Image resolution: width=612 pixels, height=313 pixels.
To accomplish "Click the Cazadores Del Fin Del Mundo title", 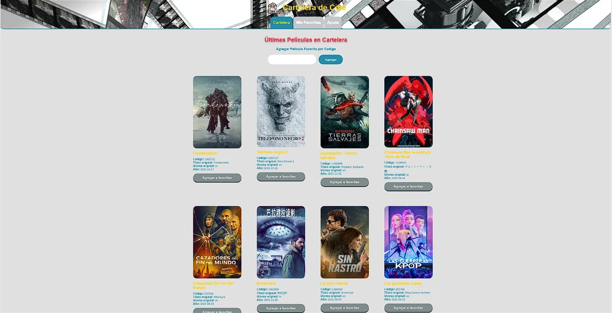I will pos(213,286).
